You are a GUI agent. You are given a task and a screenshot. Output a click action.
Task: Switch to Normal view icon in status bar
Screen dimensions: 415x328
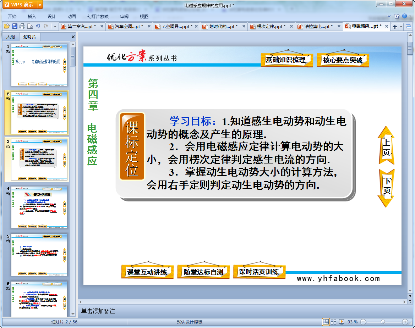point(326,322)
